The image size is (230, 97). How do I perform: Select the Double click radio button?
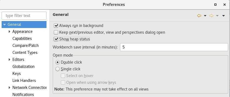point(58,62)
